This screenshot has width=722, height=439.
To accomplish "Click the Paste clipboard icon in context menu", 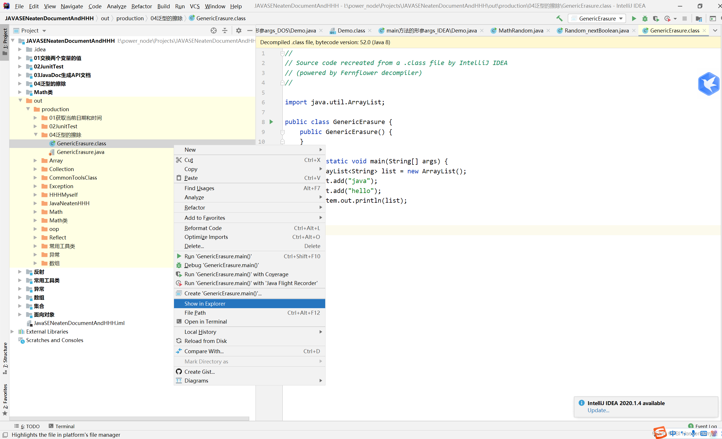I will (179, 178).
